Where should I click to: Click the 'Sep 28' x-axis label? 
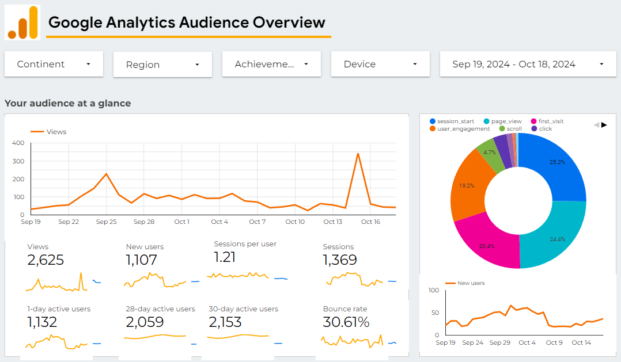pos(144,222)
